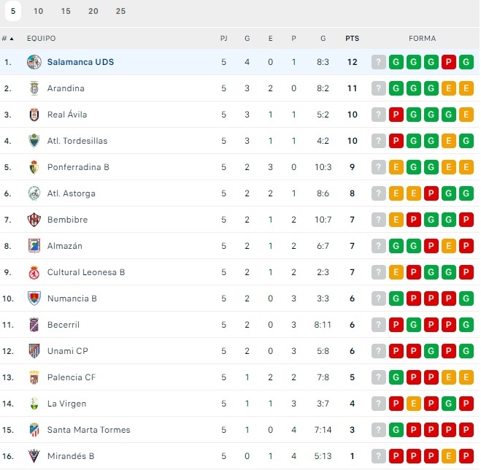The height and width of the screenshot is (470, 481).
Task: Open the Real Ávila crest icon
Action: (34, 115)
